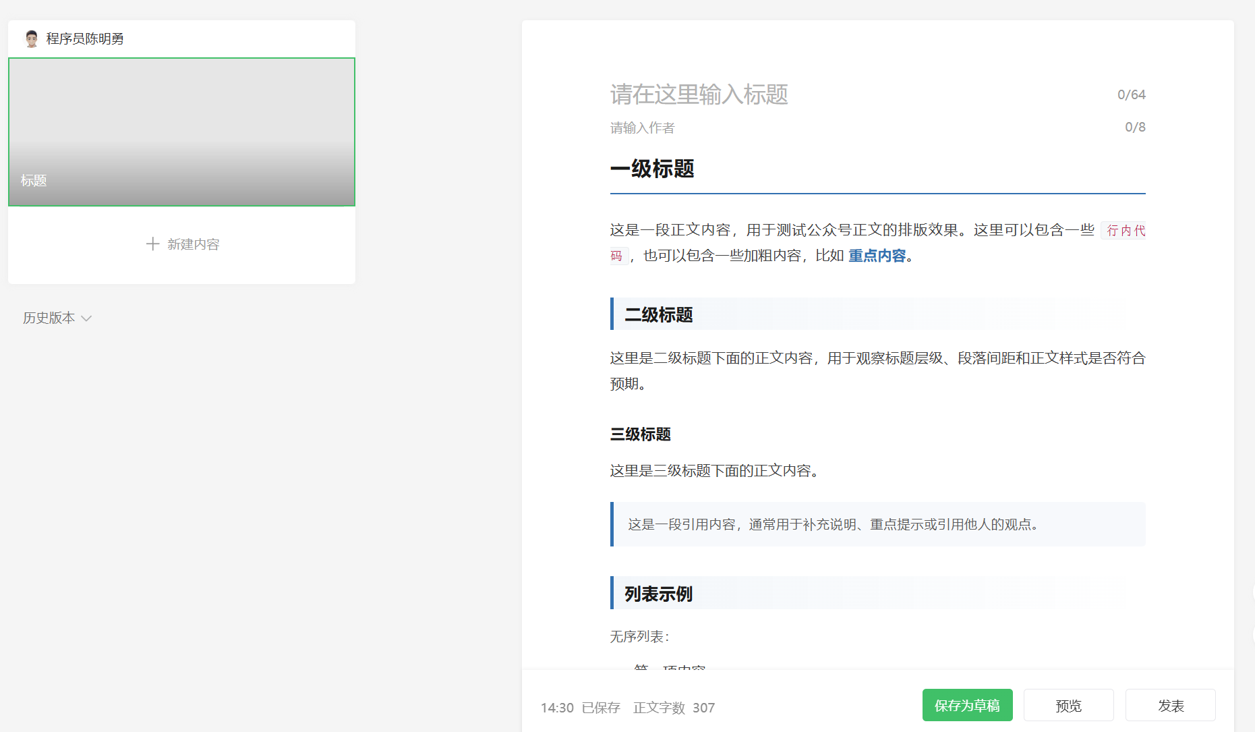Image resolution: width=1255 pixels, height=732 pixels.
Task: Click the 标题 label on cover card
Action: [x=34, y=180]
